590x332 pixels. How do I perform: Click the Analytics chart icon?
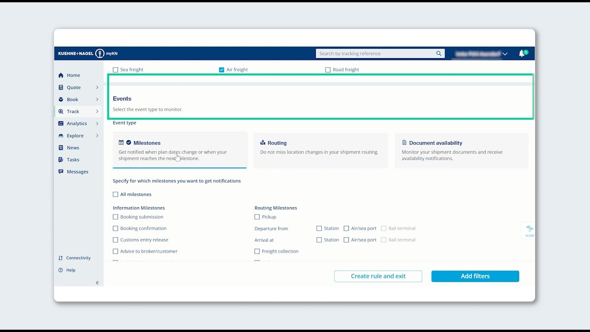[61, 123]
